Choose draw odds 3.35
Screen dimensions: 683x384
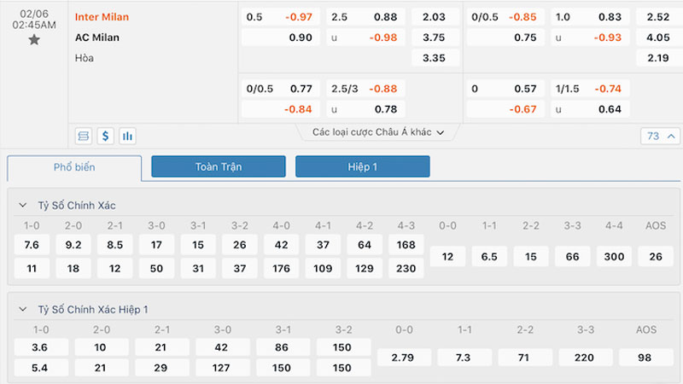tap(435, 58)
